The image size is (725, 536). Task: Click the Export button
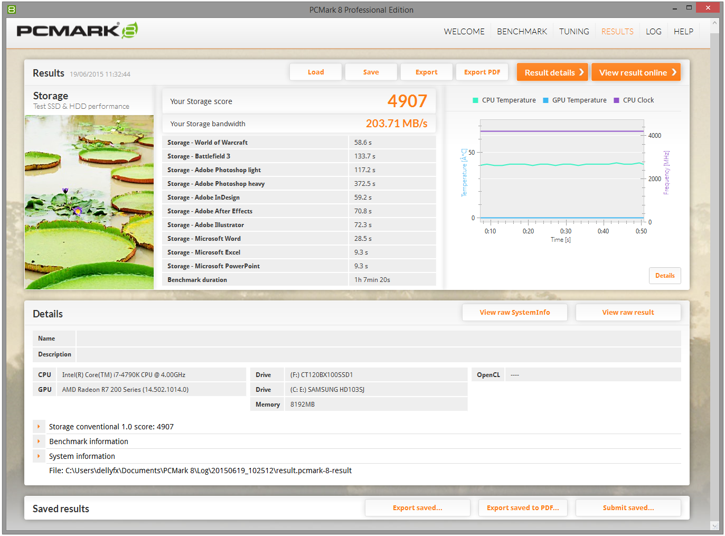tap(427, 72)
